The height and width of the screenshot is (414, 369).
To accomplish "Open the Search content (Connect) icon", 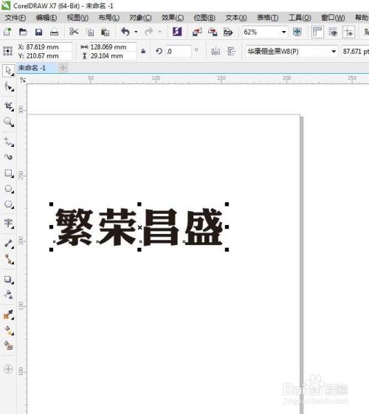I will [177, 32].
